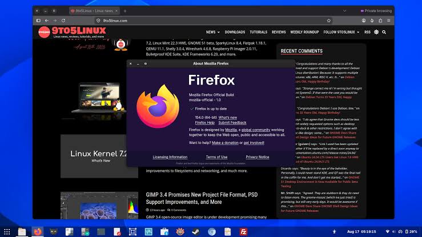Close the 9to5Linux tab
This screenshot has width=422, height=237.
(116, 11)
